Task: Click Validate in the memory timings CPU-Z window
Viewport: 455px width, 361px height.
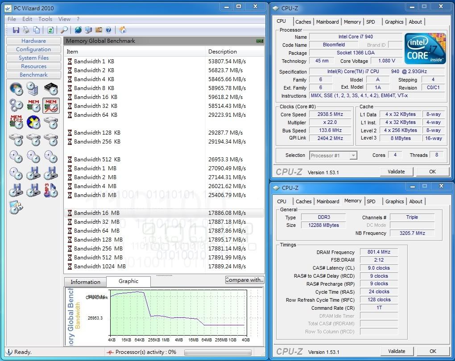Action: pyautogui.click(x=397, y=351)
